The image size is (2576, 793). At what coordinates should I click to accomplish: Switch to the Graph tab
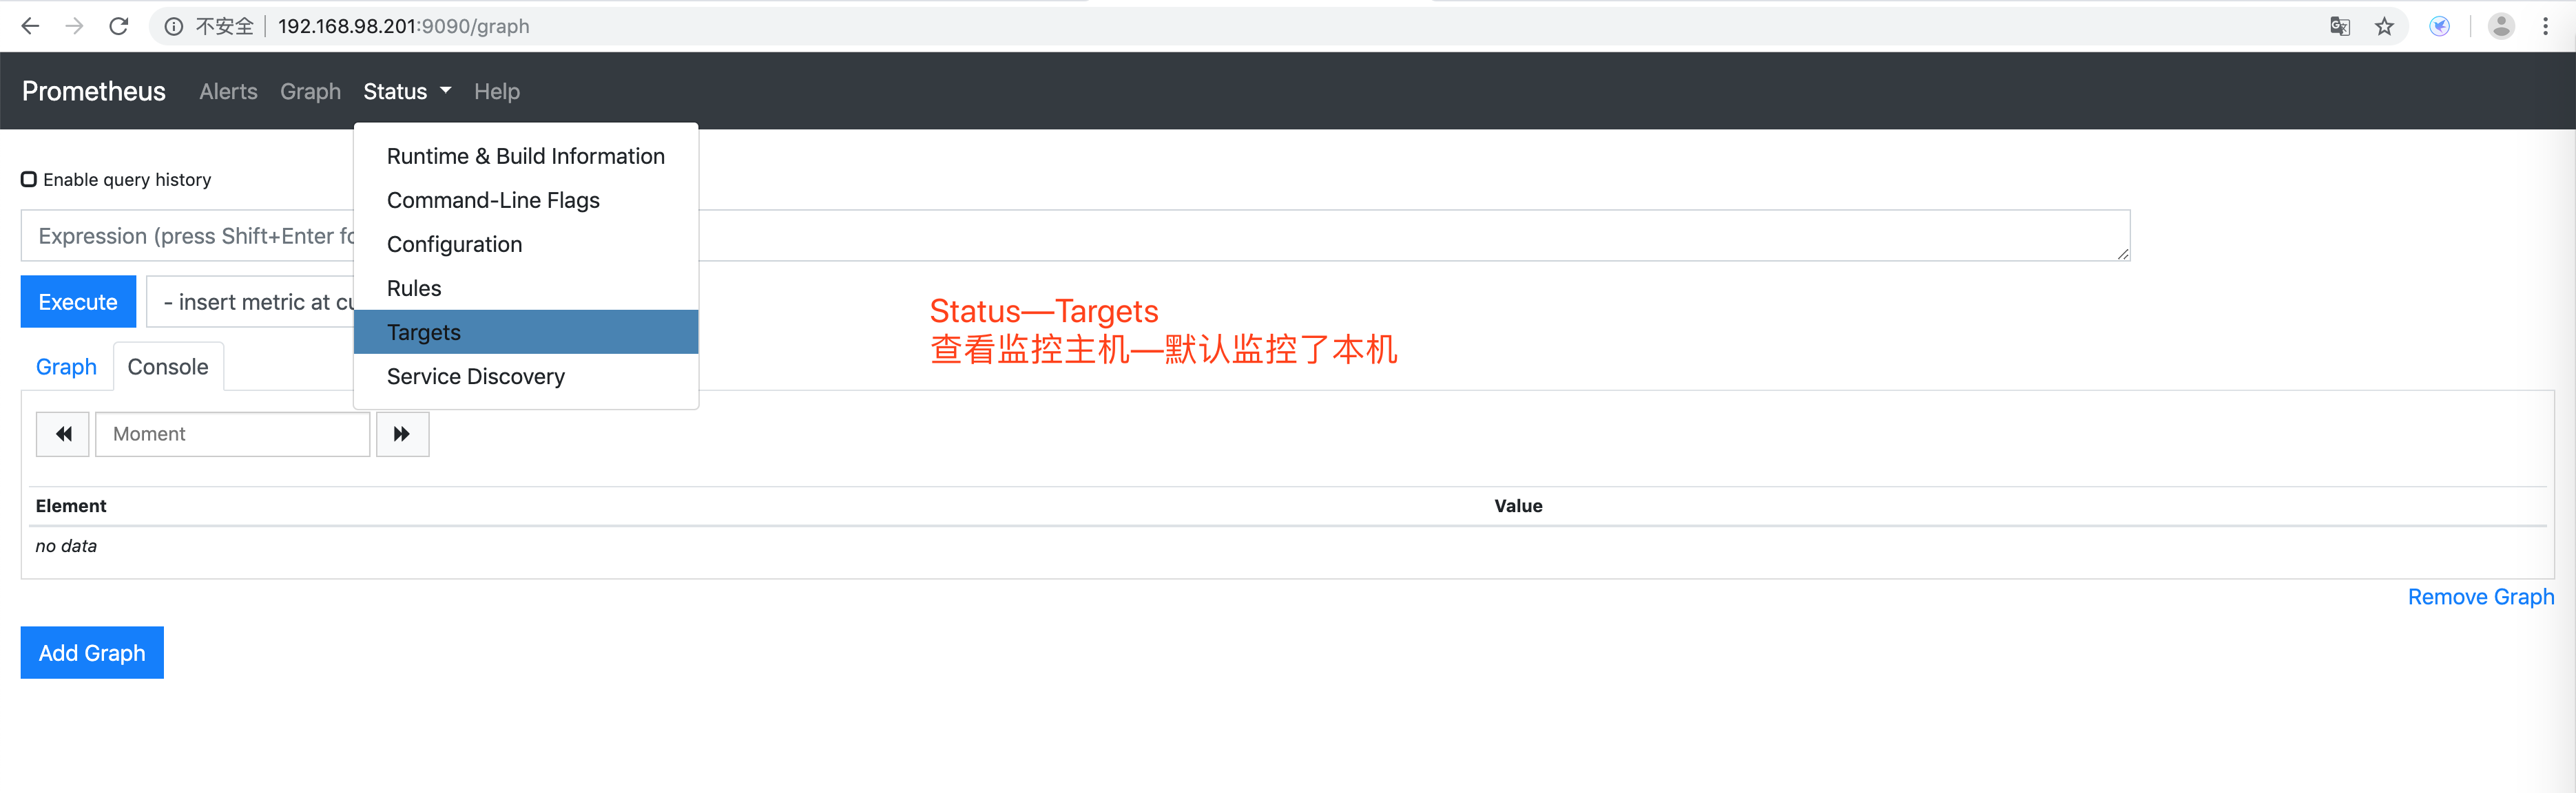coord(66,367)
